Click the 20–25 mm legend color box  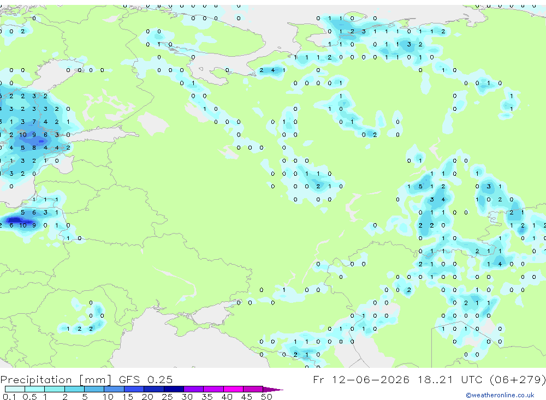[x=153, y=389]
